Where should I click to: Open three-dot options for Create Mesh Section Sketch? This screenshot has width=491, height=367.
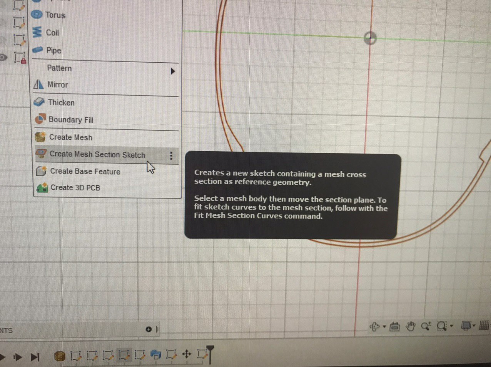pyautogui.click(x=171, y=155)
